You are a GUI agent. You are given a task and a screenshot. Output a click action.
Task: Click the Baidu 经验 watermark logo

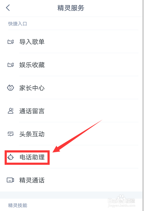pyautogui.click(x=121, y=201)
